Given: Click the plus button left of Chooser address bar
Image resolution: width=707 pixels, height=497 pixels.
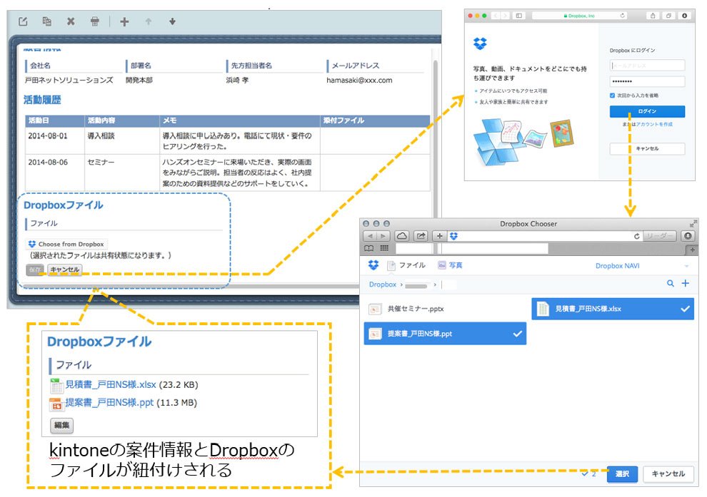Looking at the screenshot, I should tap(439, 236).
